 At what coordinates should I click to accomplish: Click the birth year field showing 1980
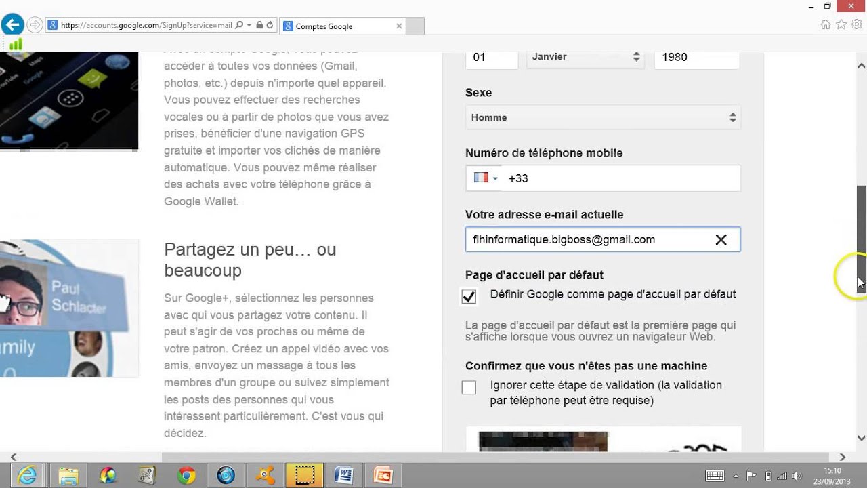696,58
